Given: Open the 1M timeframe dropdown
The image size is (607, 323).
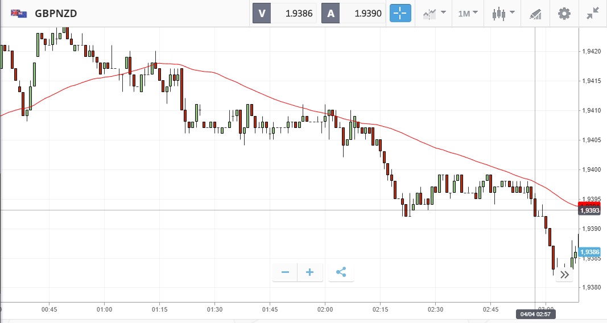Looking at the screenshot, I should pyautogui.click(x=468, y=13).
